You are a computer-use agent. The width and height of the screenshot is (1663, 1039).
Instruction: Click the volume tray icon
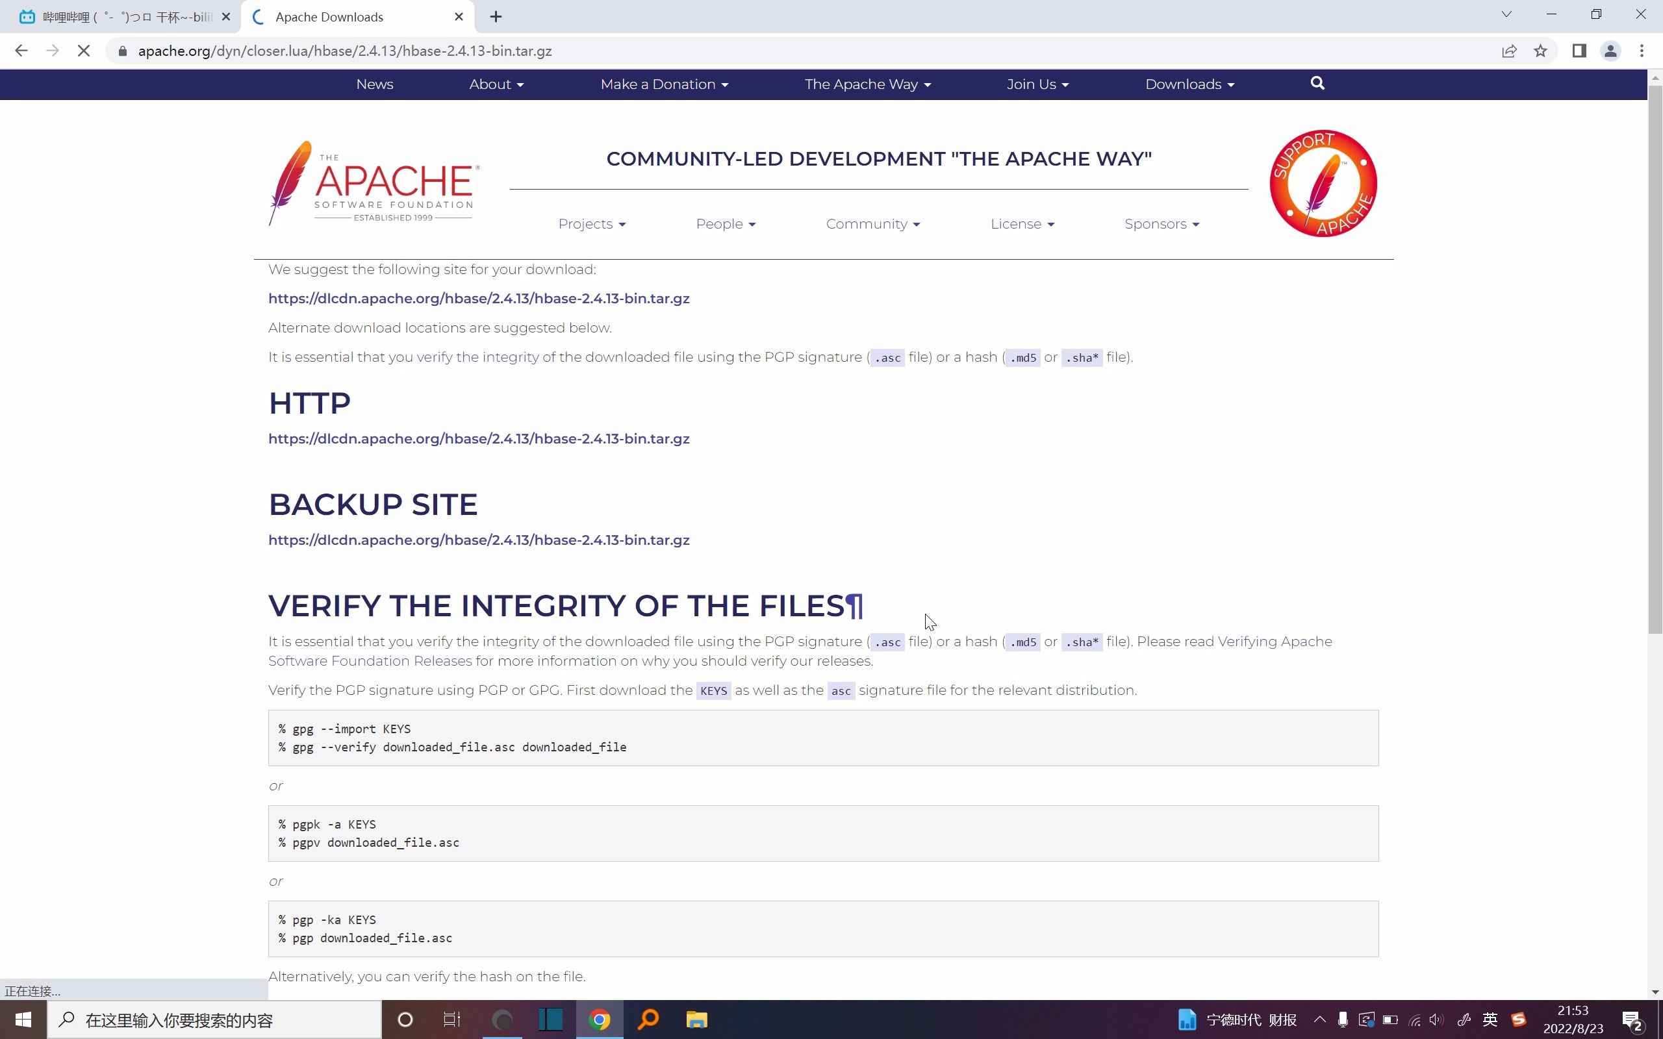pos(1436,1020)
